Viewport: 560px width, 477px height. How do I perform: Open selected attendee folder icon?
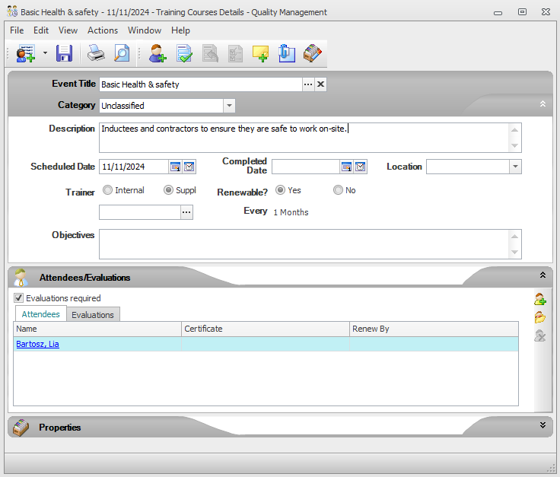pos(539,317)
